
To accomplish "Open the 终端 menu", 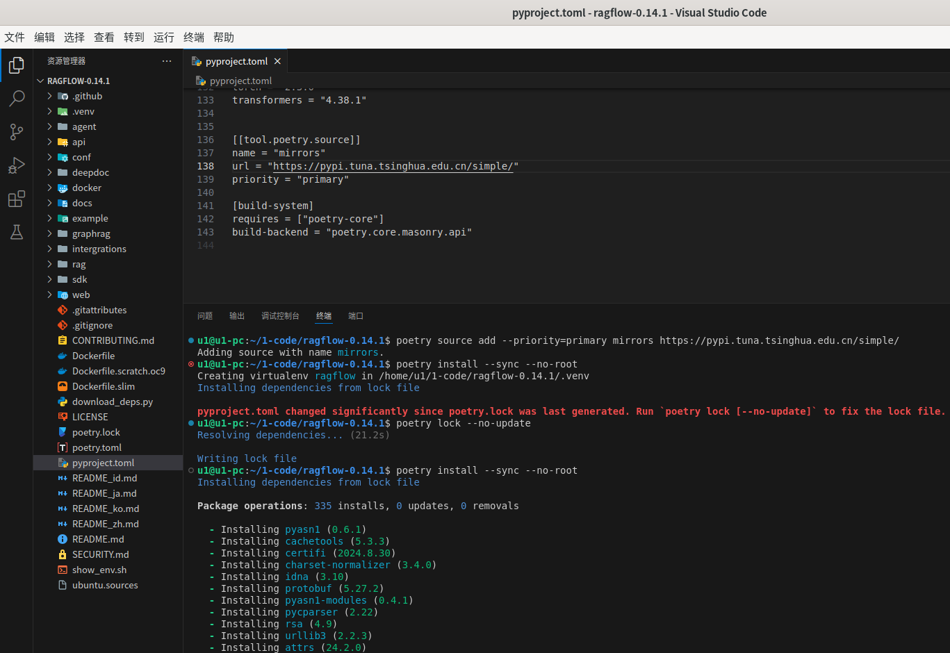I will click(194, 38).
